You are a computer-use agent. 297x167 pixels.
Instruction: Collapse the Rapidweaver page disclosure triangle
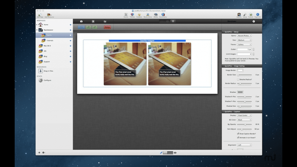click(37, 30)
